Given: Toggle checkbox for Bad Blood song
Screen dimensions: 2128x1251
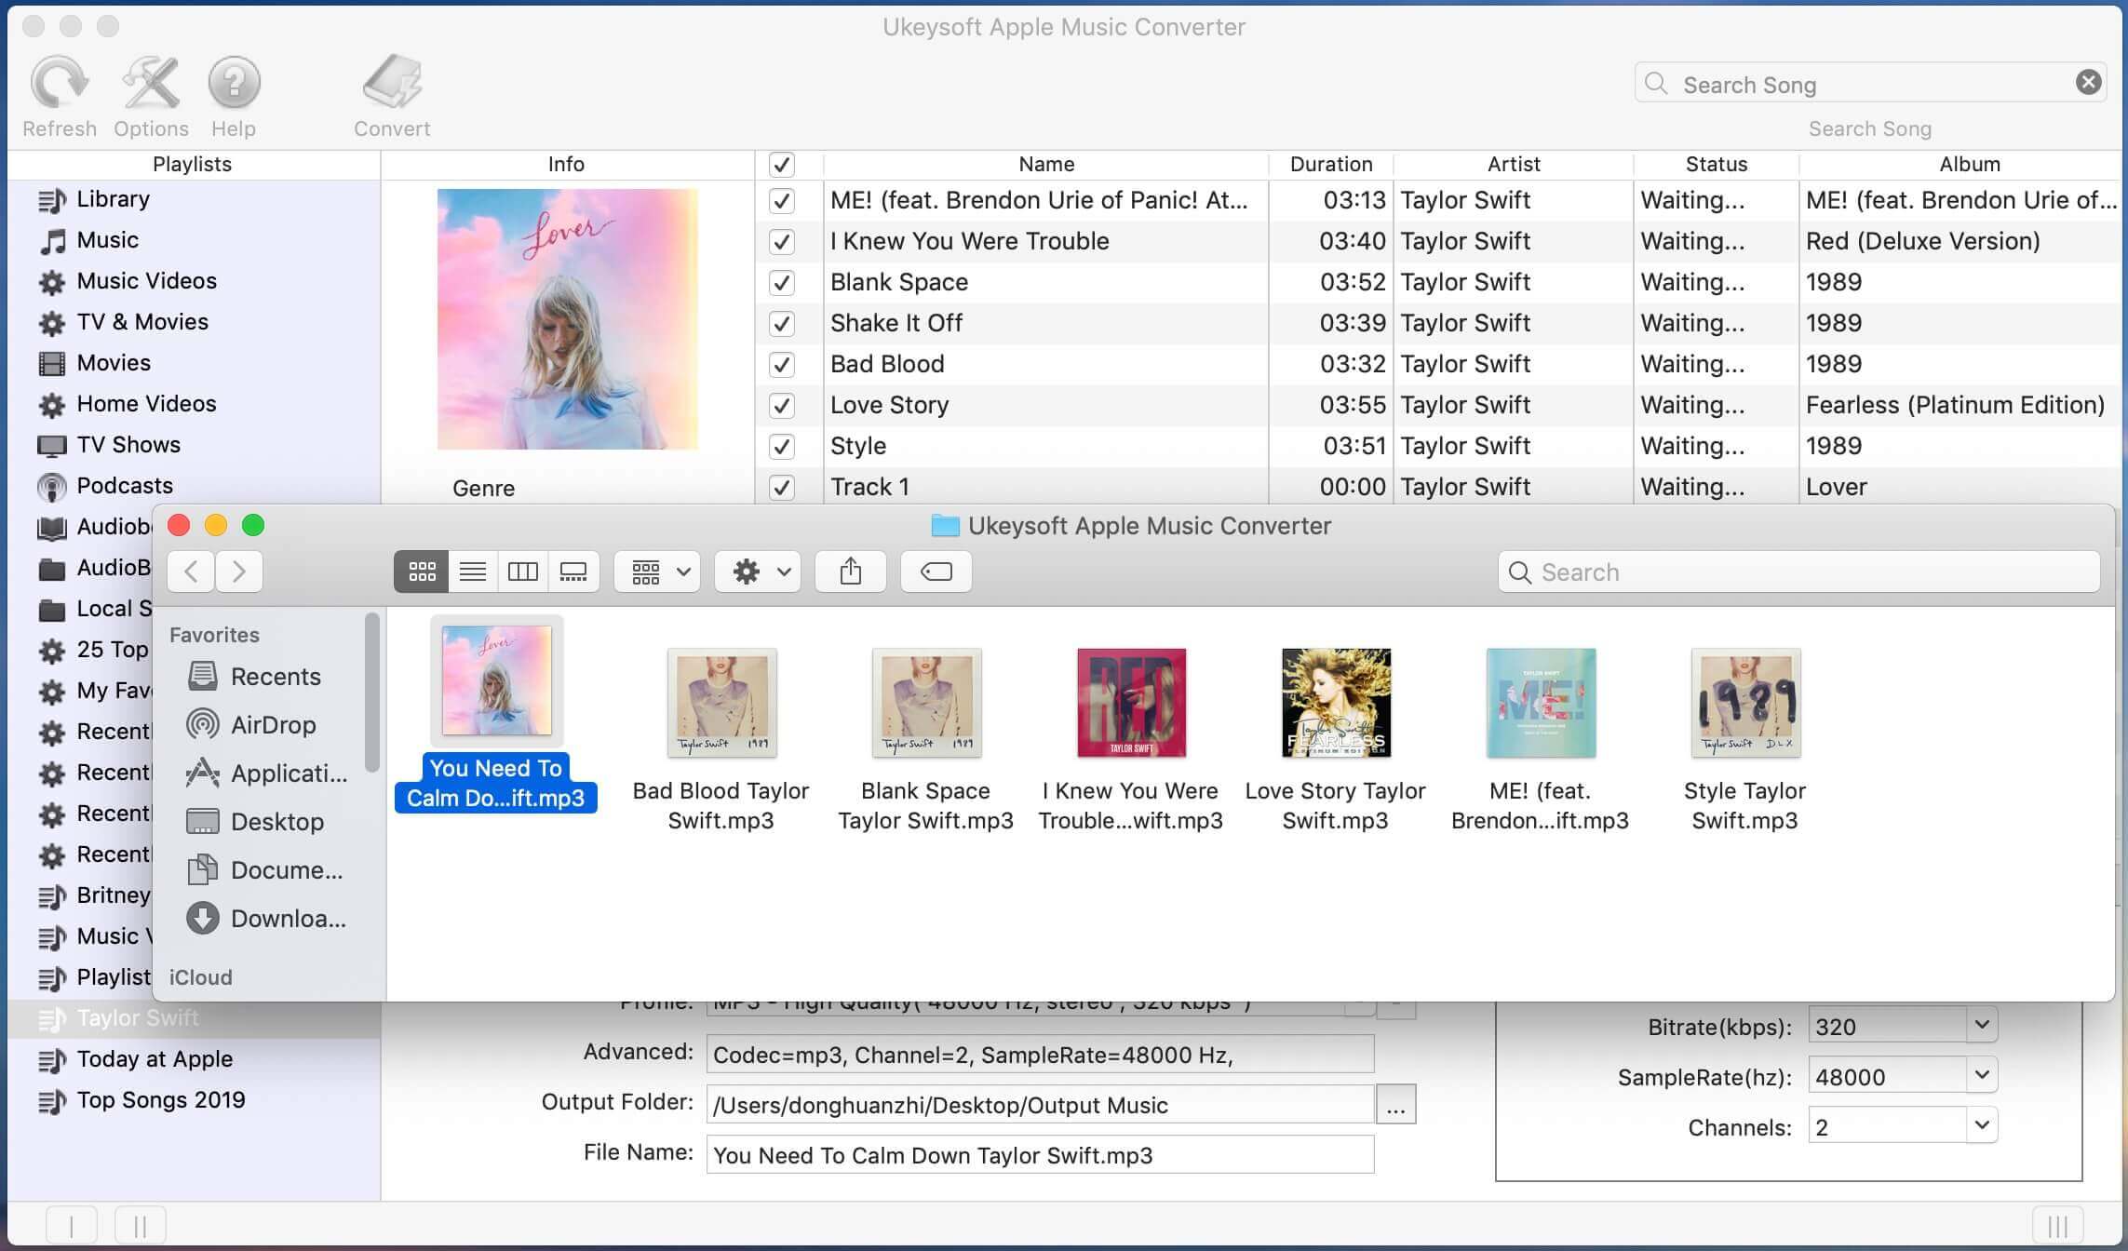Looking at the screenshot, I should pyautogui.click(x=782, y=365).
